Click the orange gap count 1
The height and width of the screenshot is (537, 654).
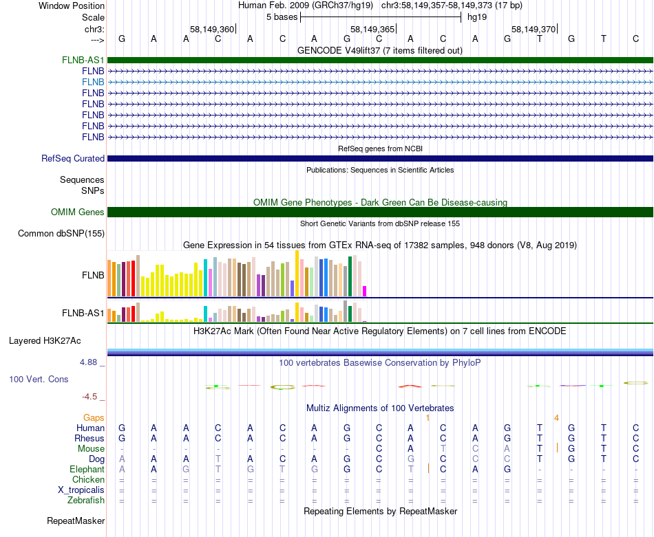point(428,418)
